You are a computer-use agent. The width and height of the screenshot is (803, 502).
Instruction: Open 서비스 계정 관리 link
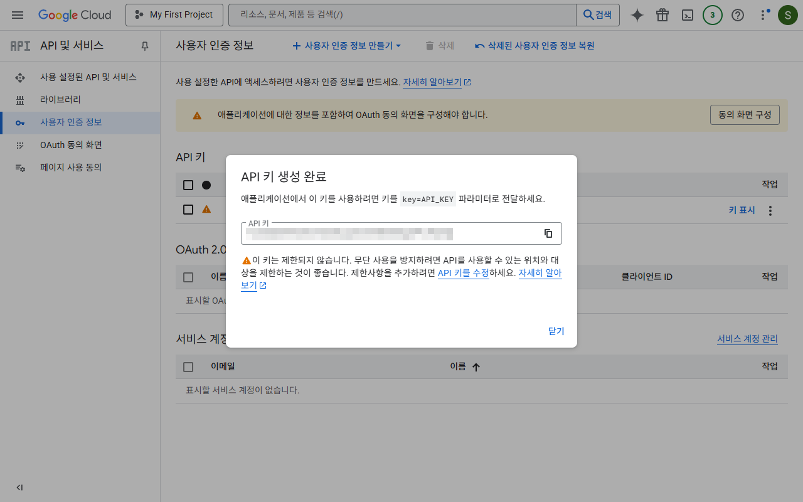pyautogui.click(x=747, y=339)
